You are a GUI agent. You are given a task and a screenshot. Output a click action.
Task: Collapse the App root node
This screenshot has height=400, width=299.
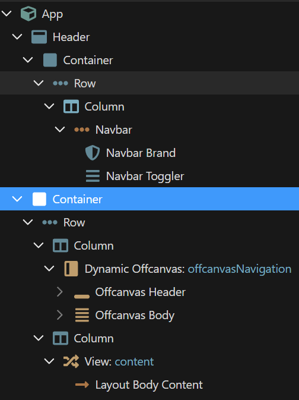tap(7, 13)
